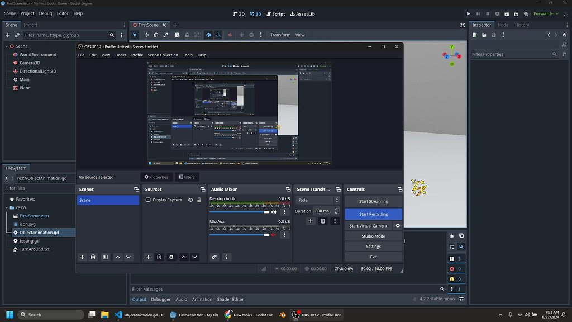This screenshot has width=572, height=322.
Task: Select the Move tool in Godot's toolbar
Action: pos(146,35)
